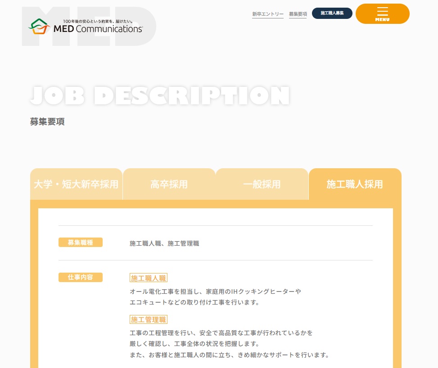The image size is (438, 368).
Task: Click the line beginning また、お客様と施工職人
Action: coord(229,355)
